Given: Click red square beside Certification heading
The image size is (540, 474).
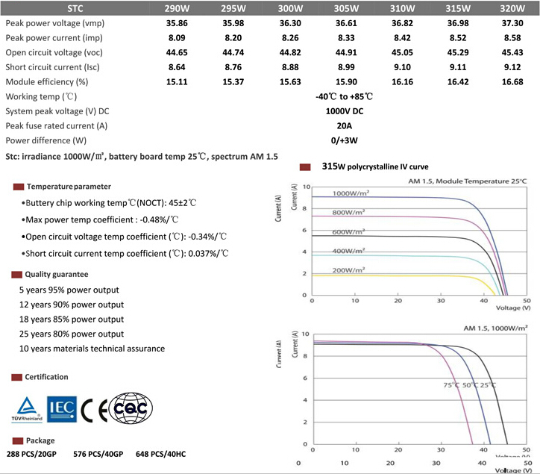Looking at the screenshot, I should [16, 377].
